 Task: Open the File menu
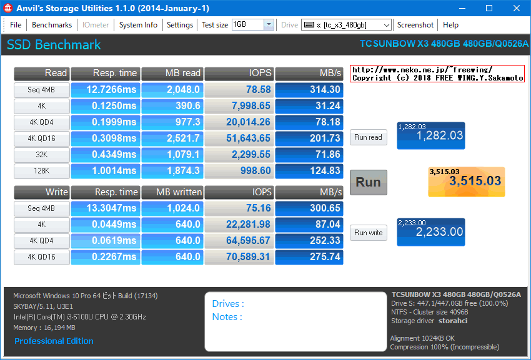16,25
